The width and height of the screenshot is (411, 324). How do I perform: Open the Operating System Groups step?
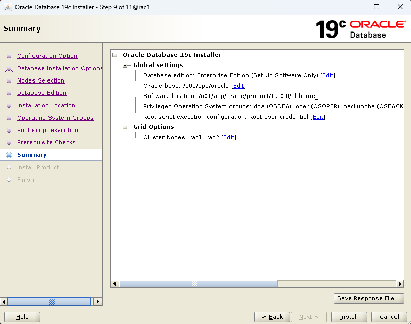click(x=55, y=118)
